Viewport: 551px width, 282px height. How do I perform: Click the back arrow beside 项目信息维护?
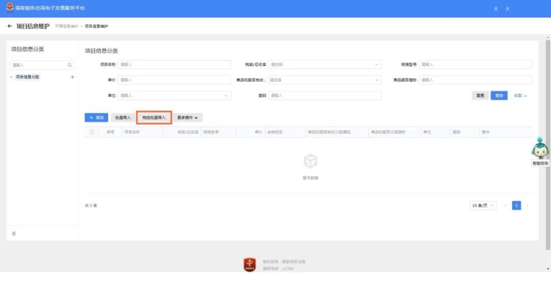point(10,26)
